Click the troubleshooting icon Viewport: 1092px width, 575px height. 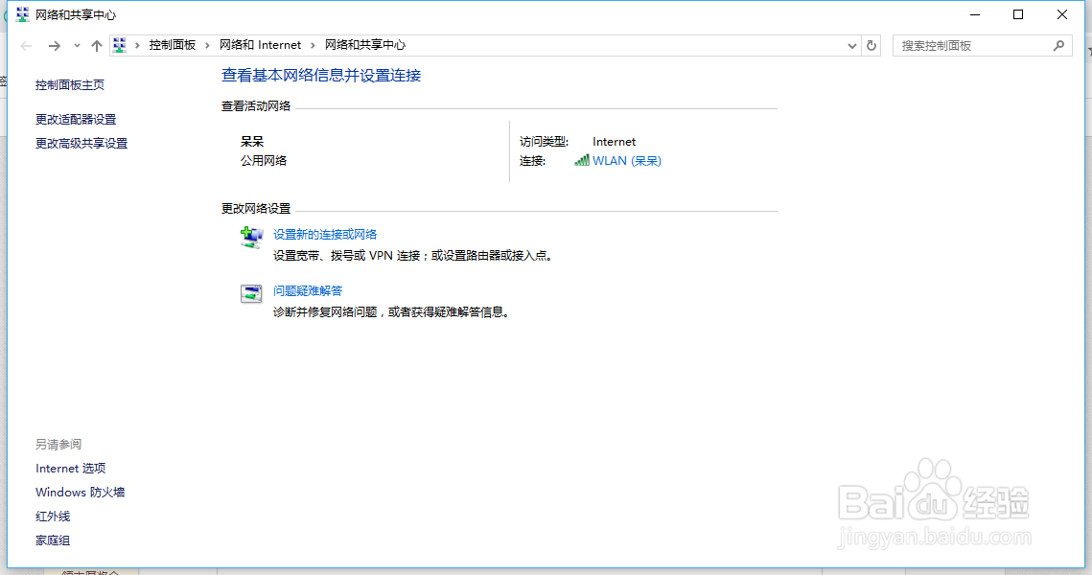point(251,294)
